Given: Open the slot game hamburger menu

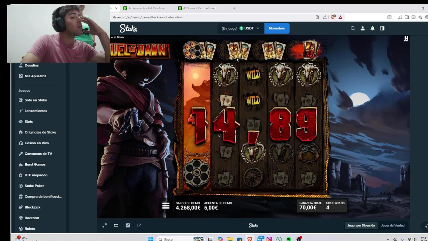Looking at the screenshot, I should click(x=166, y=206).
